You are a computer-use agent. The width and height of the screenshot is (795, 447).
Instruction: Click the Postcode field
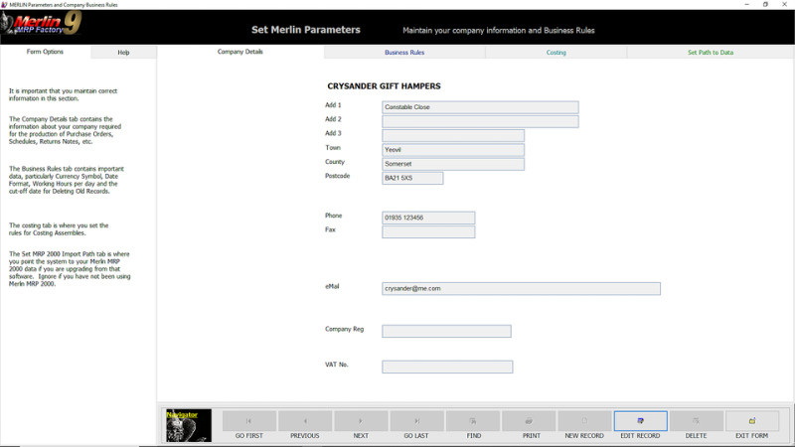pos(412,178)
